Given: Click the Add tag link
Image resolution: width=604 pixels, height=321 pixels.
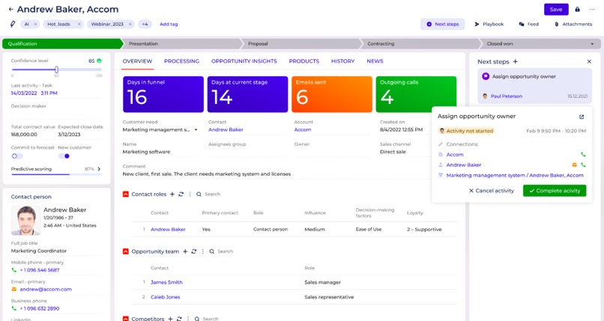Looking at the screenshot, I should [169, 24].
